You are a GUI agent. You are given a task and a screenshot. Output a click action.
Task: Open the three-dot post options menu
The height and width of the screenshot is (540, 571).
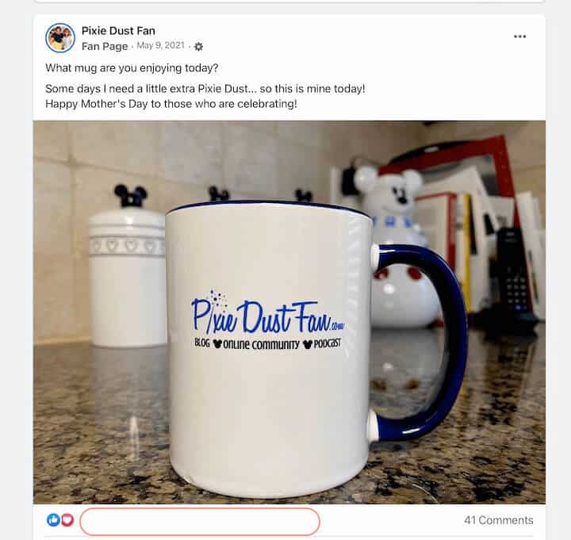click(x=519, y=36)
